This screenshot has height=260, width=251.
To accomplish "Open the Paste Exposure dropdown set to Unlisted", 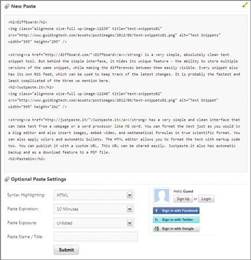I will pos(94,223).
